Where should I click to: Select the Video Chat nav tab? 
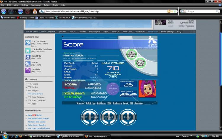(127, 32)
